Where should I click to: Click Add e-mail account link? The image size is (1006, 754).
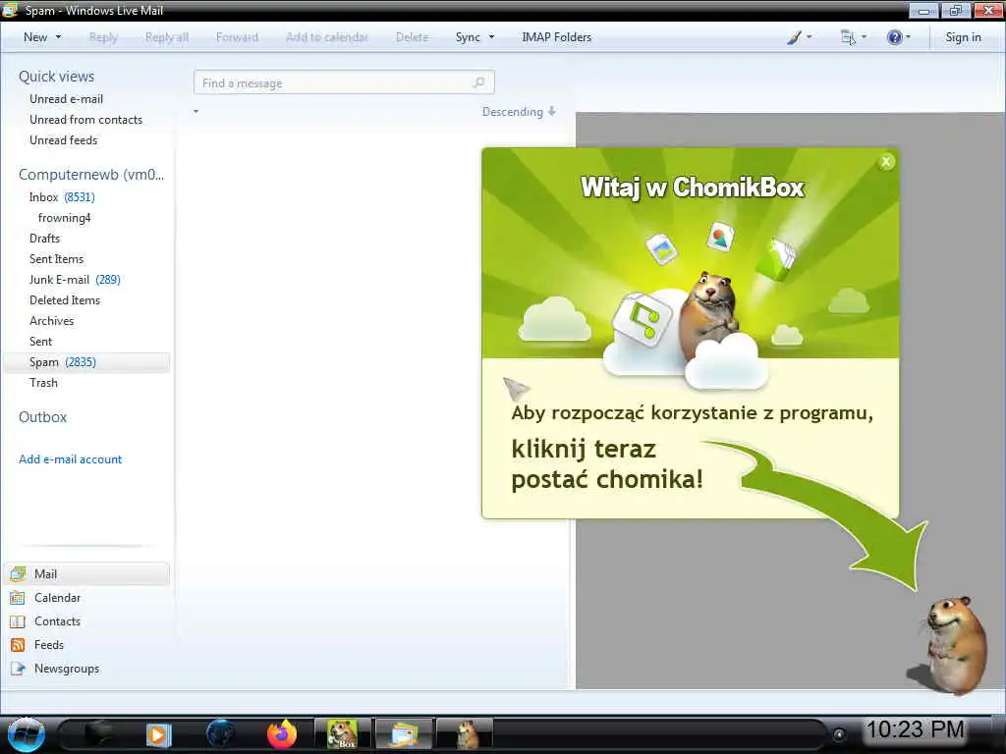(70, 459)
